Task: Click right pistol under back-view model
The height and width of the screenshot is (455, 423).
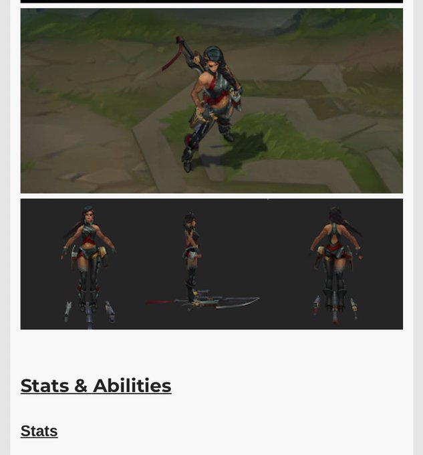Action: click(354, 308)
